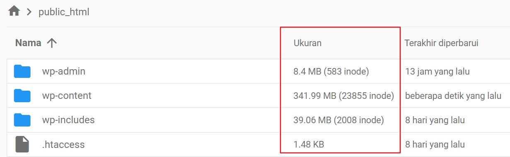Click the 1.48 KB size cell

coord(309,145)
